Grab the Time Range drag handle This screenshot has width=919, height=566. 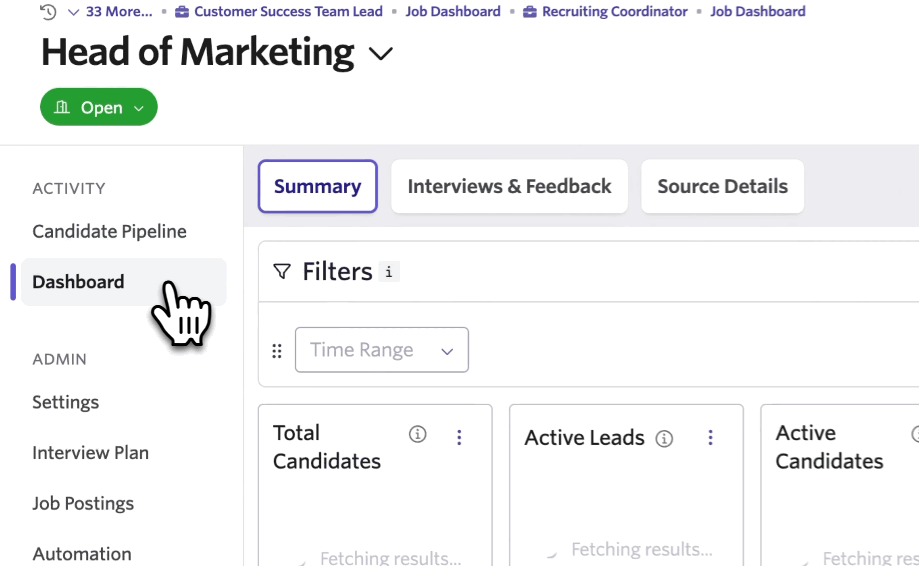point(277,351)
